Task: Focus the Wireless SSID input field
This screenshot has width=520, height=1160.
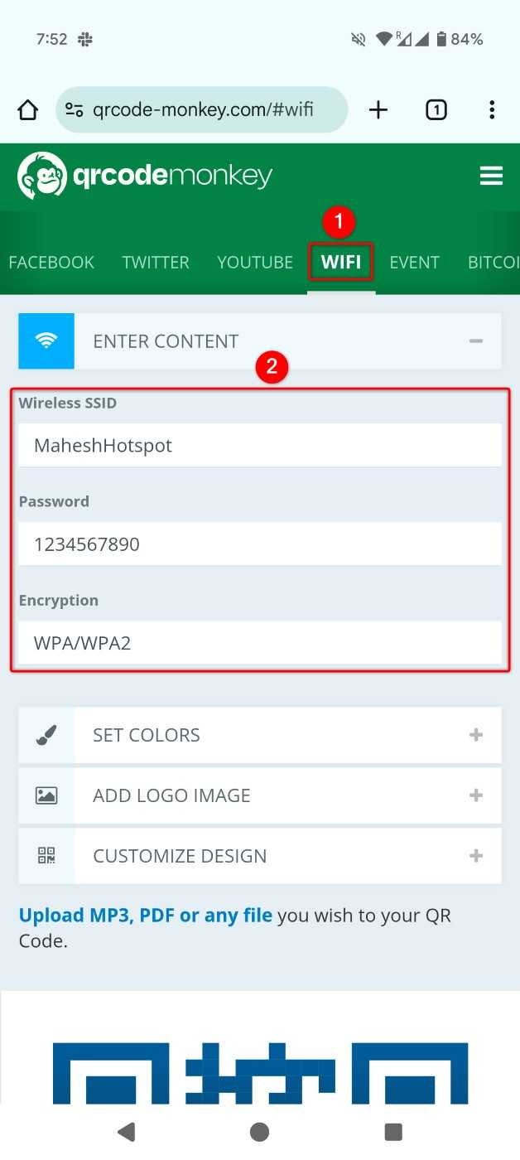Action: click(x=260, y=445)
